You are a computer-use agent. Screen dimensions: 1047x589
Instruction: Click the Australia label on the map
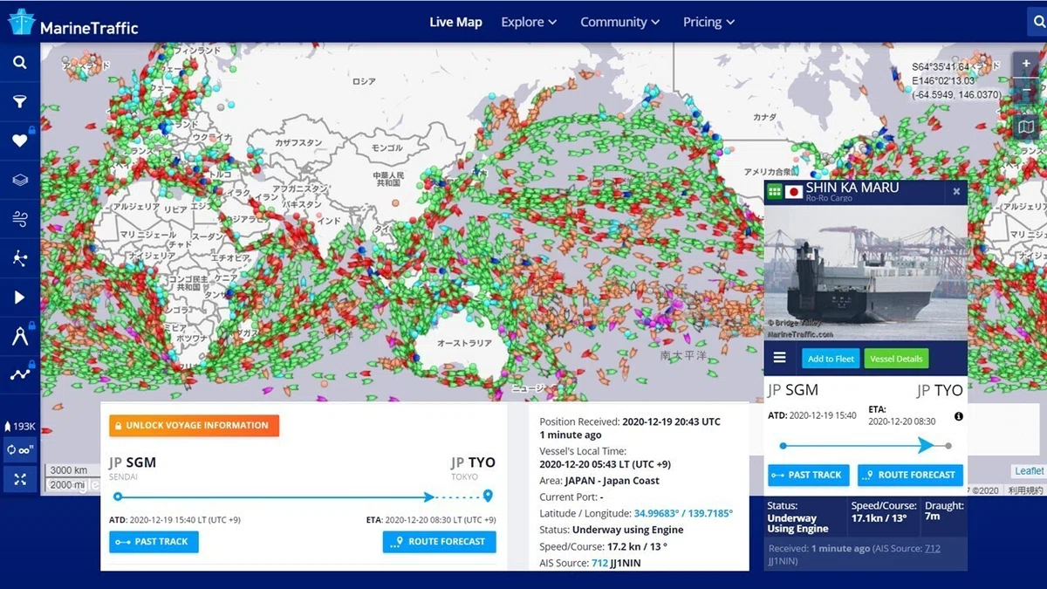click(x=464, y=344)
